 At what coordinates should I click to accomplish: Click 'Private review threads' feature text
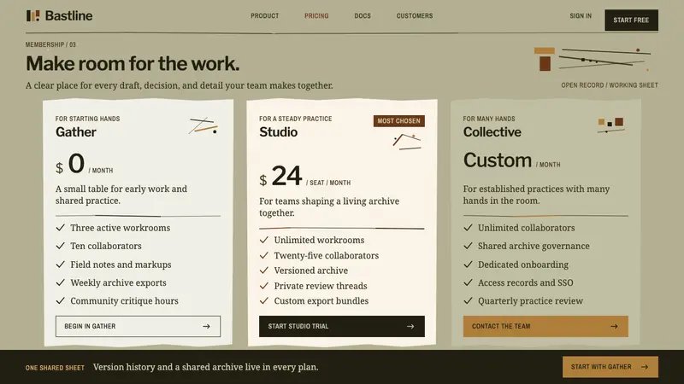point(321,286)
